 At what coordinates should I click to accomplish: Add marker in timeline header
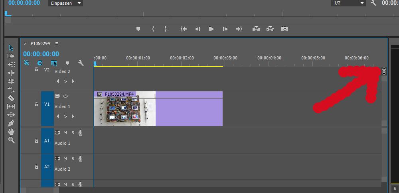click(x=67, y=63)
